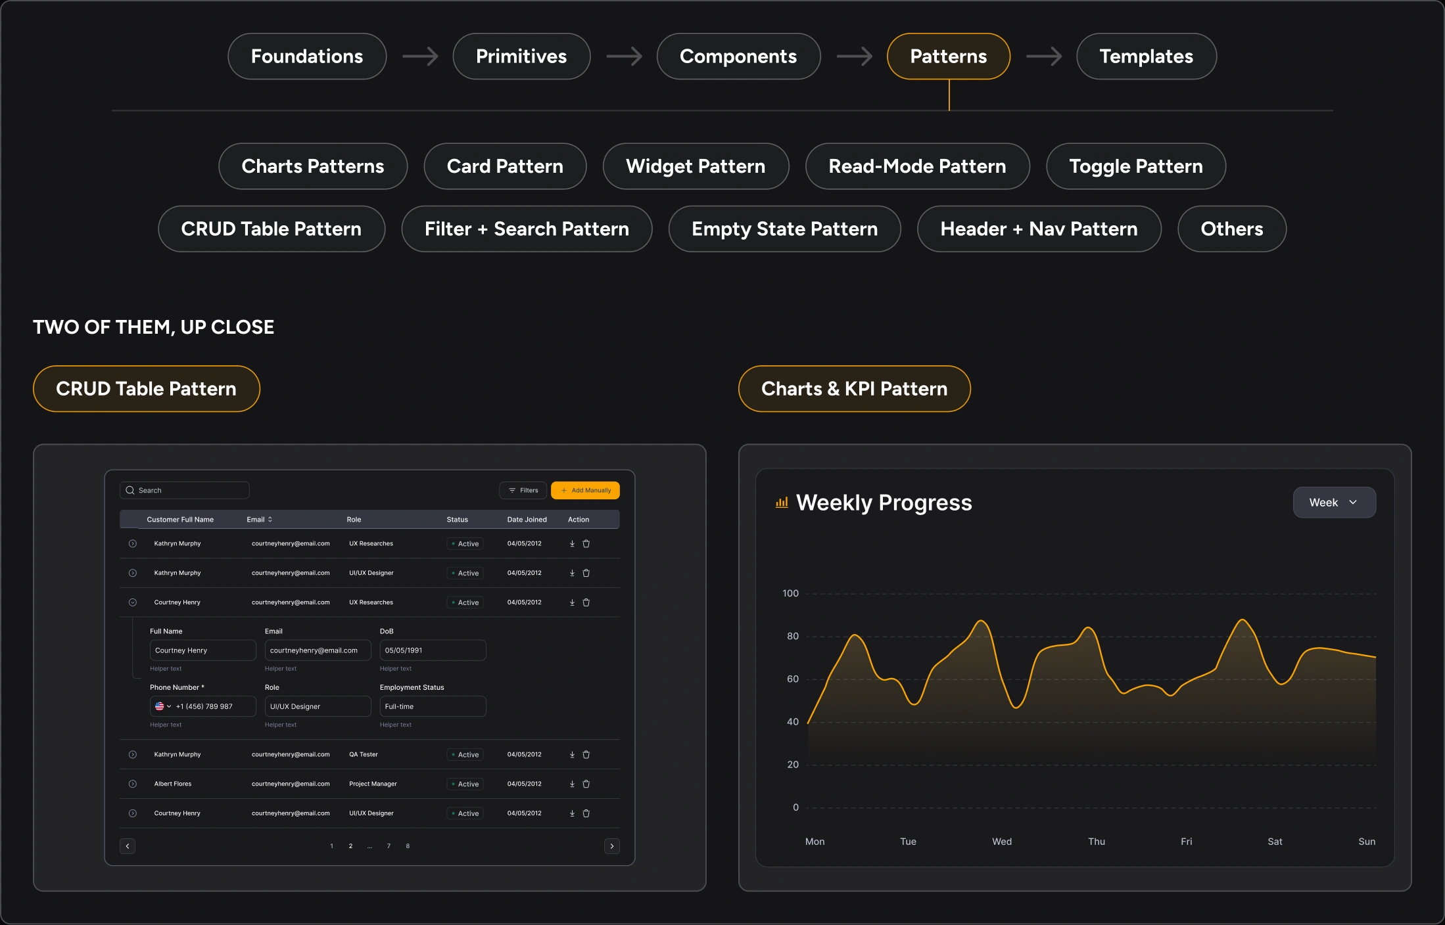Delete the Kathryn Murphy UX Researches row
Viewport: 1445px width, 925px height.
(586, 544)
